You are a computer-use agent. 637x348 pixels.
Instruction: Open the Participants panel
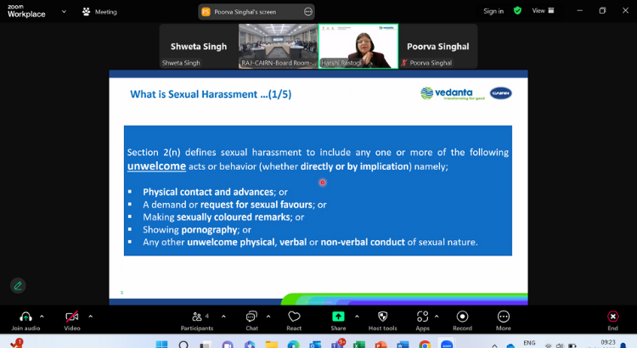[197, 317]
